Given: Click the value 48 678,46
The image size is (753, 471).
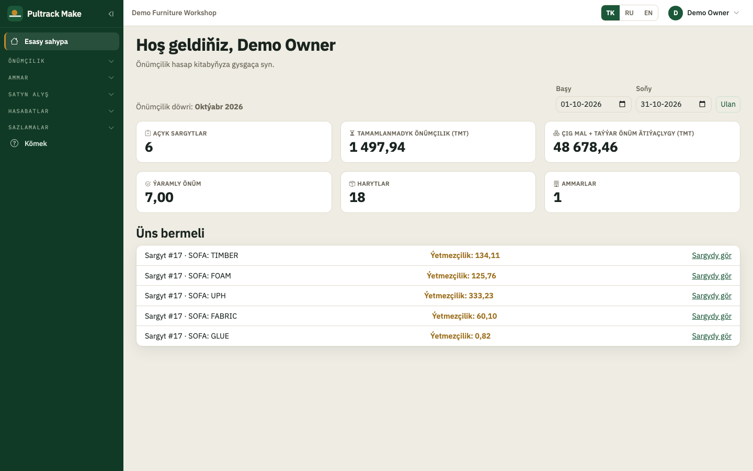Looking at the screenshot, I should pyautogui.click(x=586, y=147).
